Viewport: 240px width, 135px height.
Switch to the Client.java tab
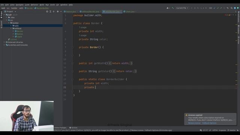click(130, 12)
